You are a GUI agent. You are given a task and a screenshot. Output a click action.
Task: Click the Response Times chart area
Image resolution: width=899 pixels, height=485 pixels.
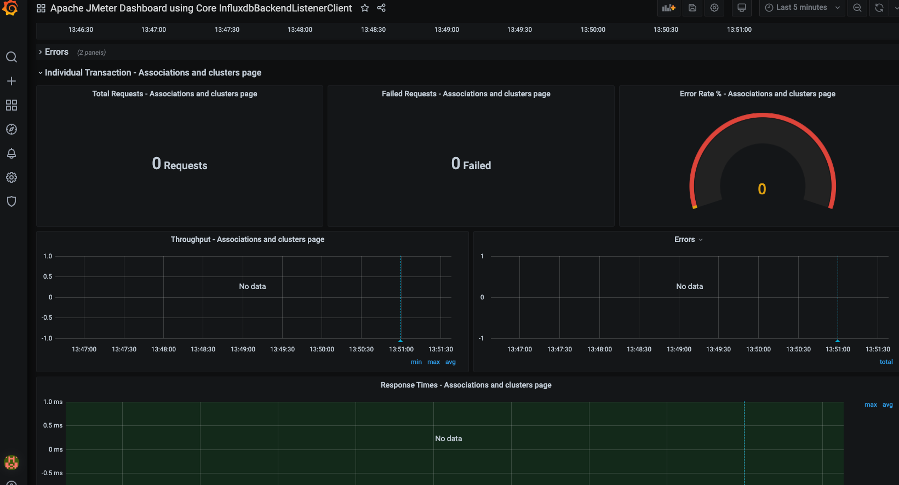pos(454,443)
